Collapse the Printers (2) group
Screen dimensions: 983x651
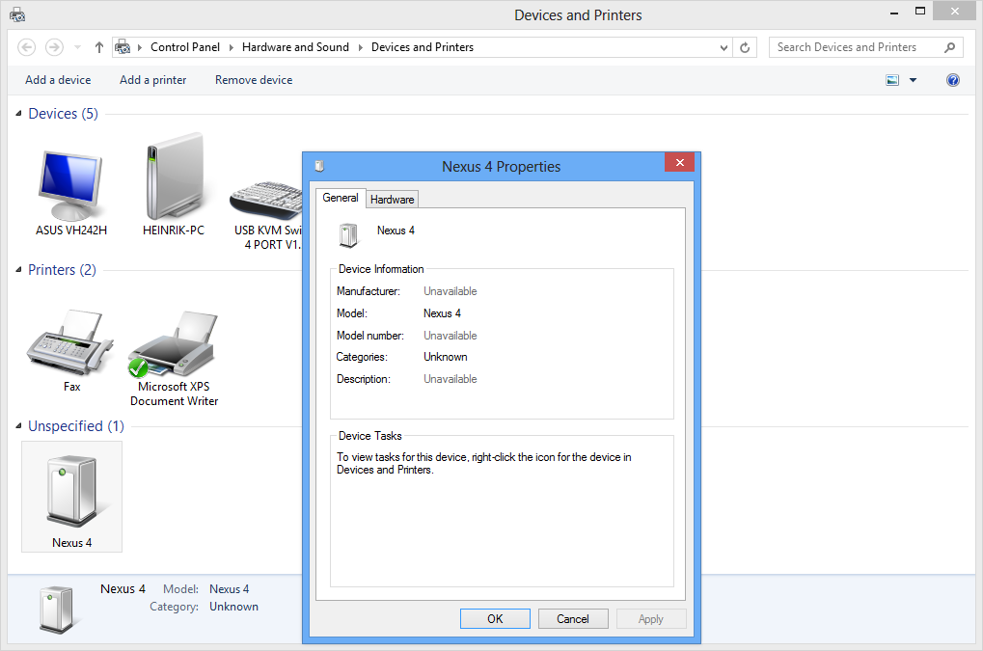click(x=18, y=269)
